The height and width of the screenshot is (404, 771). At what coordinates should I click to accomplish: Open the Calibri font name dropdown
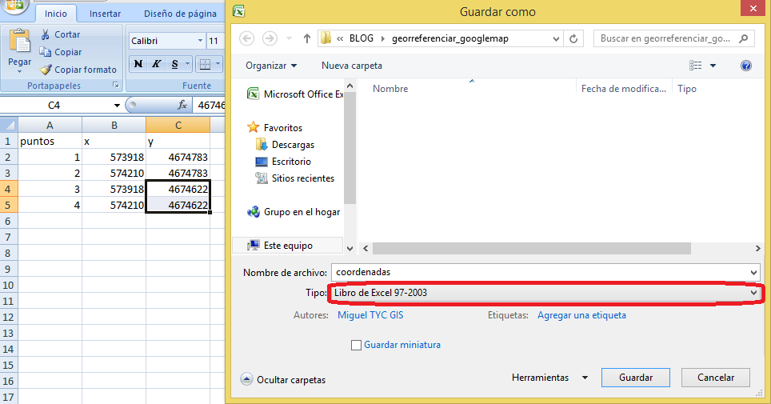[x=200, y=41]
